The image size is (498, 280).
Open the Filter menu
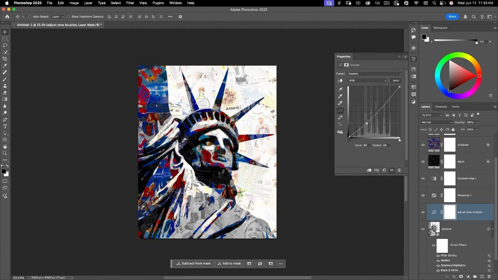[130, 3]
